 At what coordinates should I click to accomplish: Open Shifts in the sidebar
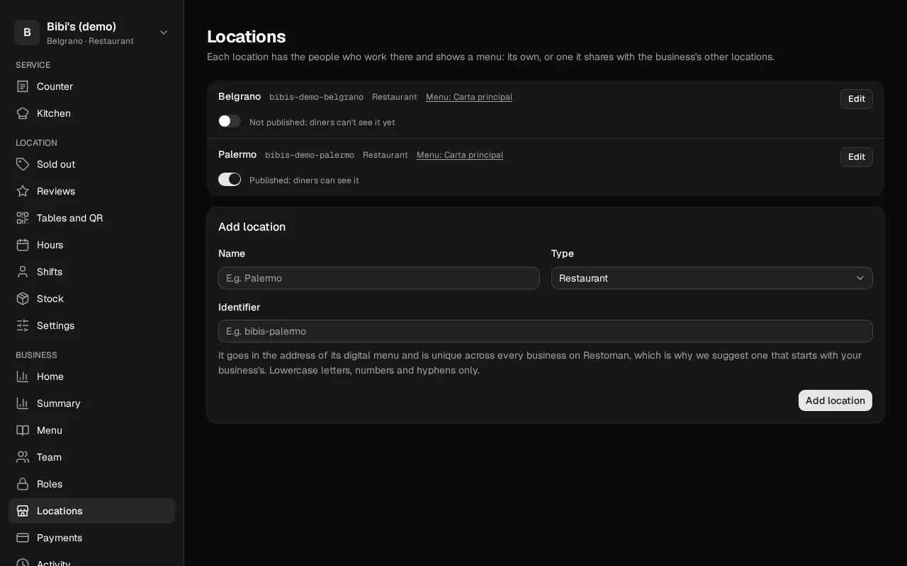[92, 272]
